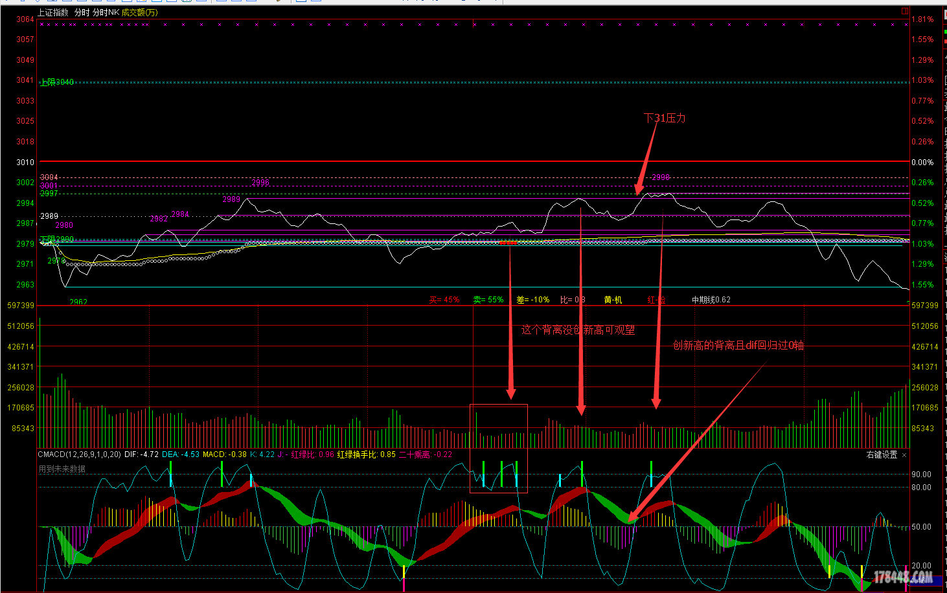Click the 0.00% mark on the right axis
The image size is (947, 593).
[x=922, y=162]
